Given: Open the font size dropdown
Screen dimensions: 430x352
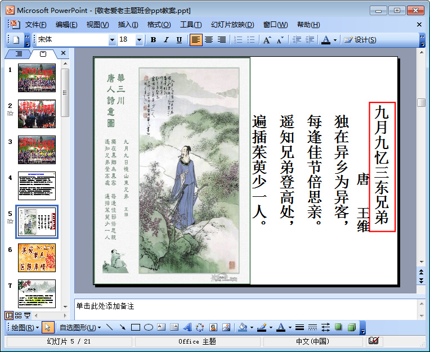Looking at the screenshot, I should coord(139,40).
